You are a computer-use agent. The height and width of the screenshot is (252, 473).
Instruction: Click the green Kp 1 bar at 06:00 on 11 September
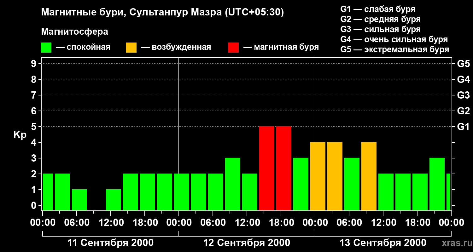point(79,200)
